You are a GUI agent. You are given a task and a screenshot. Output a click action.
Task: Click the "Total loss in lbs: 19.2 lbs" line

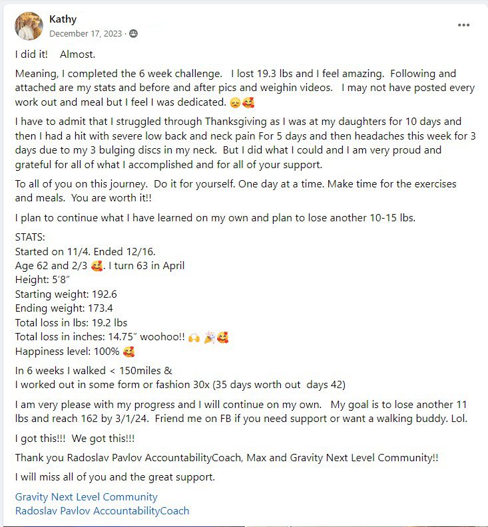point(71,323)
